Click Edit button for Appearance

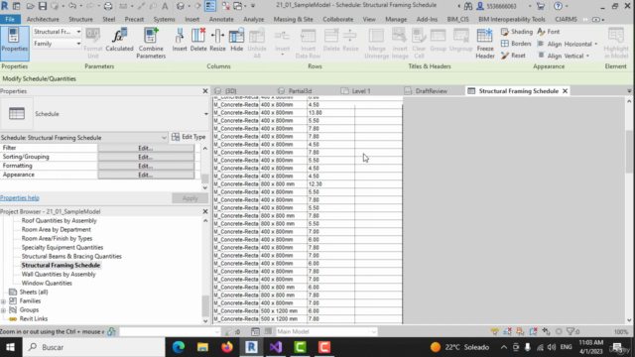coord(146,175)
